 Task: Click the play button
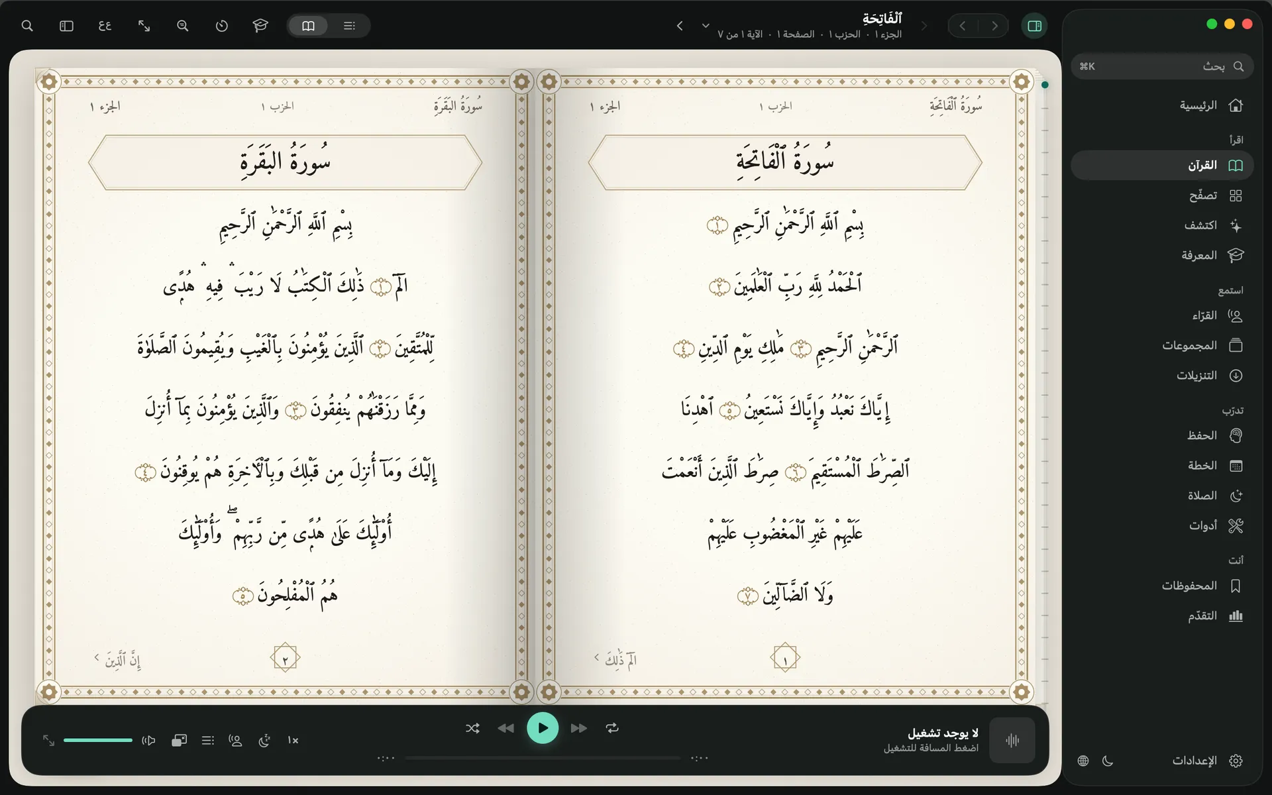click(543, 728)
